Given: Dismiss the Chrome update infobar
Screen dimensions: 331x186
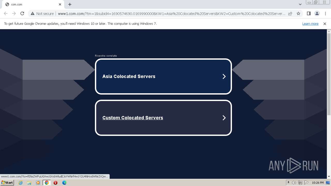Looking at the screenshot, I should click(325, 24).
